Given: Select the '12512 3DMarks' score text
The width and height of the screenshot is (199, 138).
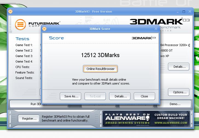Looking at the screenshot, I should click(x=100, y=55).
